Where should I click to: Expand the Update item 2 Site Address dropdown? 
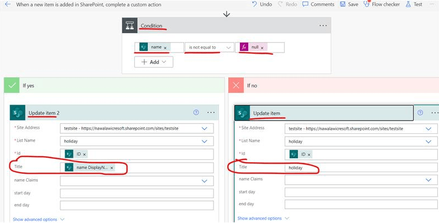[x=205, y=128]
